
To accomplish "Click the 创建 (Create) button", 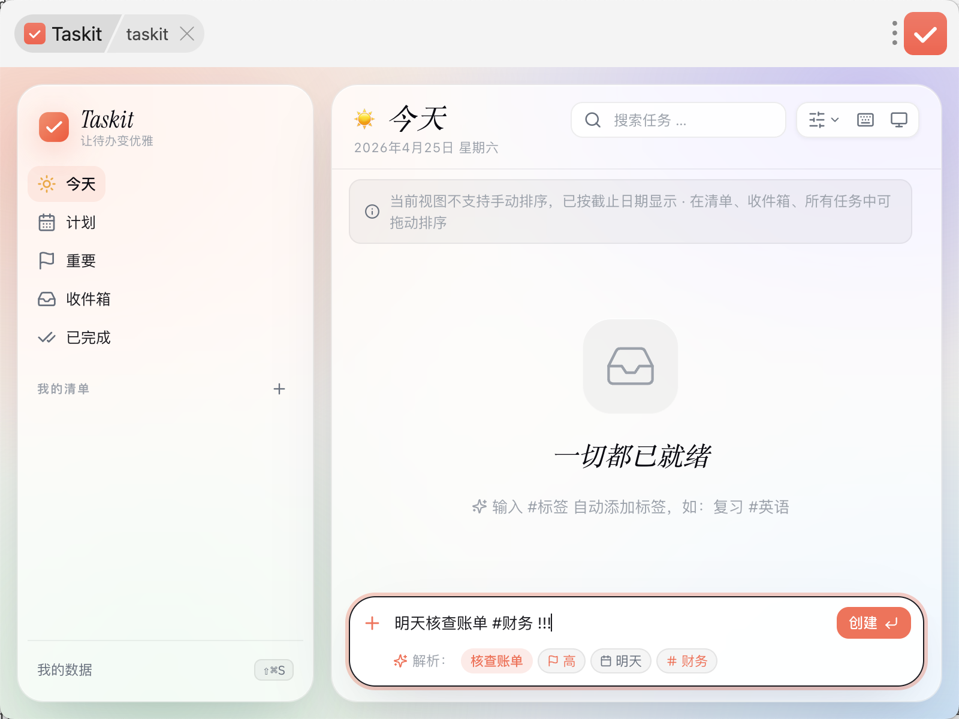I will pos(874,623).
